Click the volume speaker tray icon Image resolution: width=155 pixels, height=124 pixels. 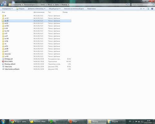(139, 122)
